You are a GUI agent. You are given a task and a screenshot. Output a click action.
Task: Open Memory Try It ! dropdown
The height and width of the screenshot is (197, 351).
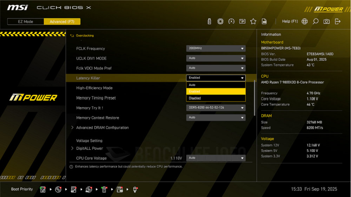[216, 108]
